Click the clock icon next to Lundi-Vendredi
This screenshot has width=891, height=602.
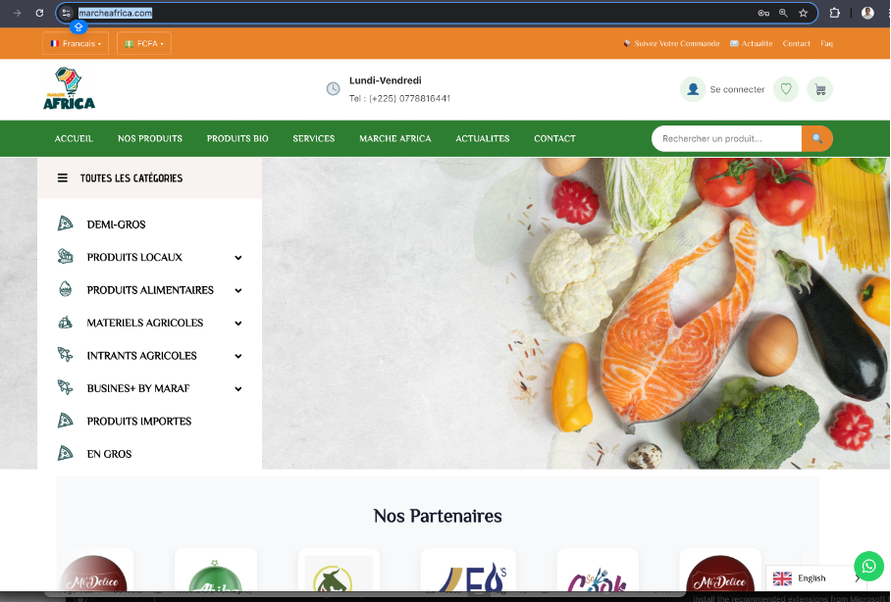(332, 89)
